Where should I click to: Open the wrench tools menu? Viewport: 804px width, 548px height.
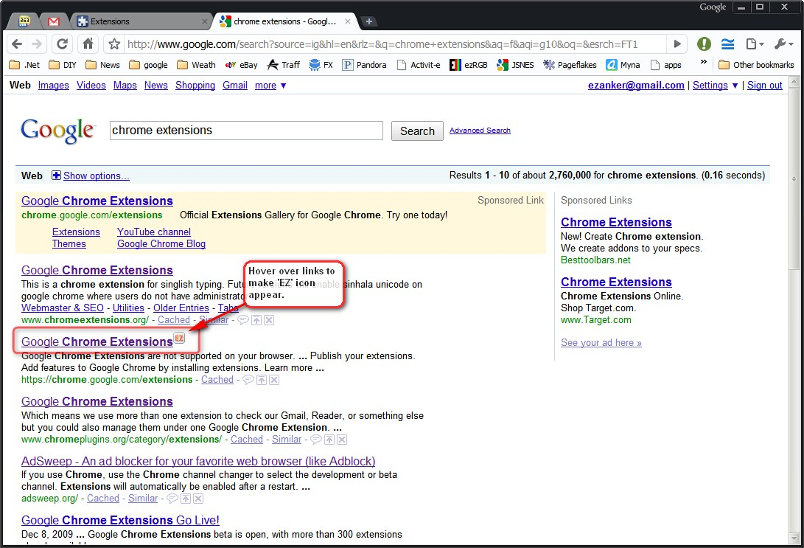pos(784,44)
